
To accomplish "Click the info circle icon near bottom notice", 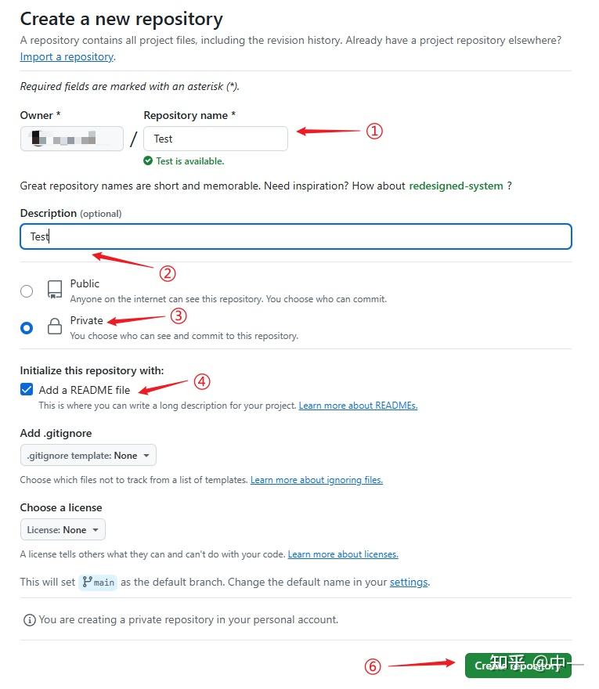I will coord(28,619).
